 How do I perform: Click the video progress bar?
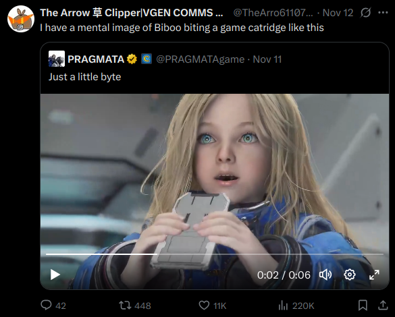tap(215, 254)
